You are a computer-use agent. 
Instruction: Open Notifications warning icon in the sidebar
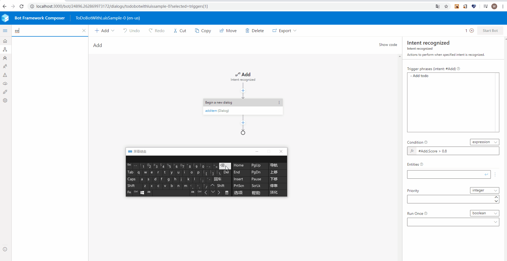(x=5, y=75)
